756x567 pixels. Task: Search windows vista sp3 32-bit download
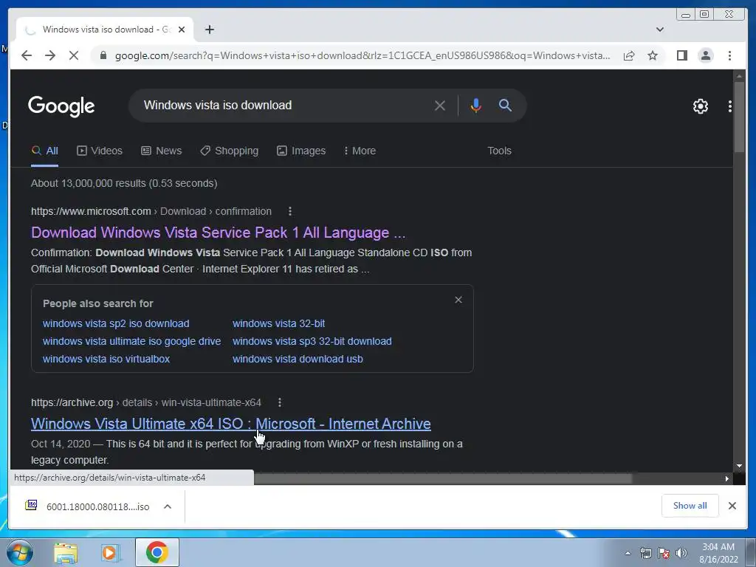coord(312,341)
